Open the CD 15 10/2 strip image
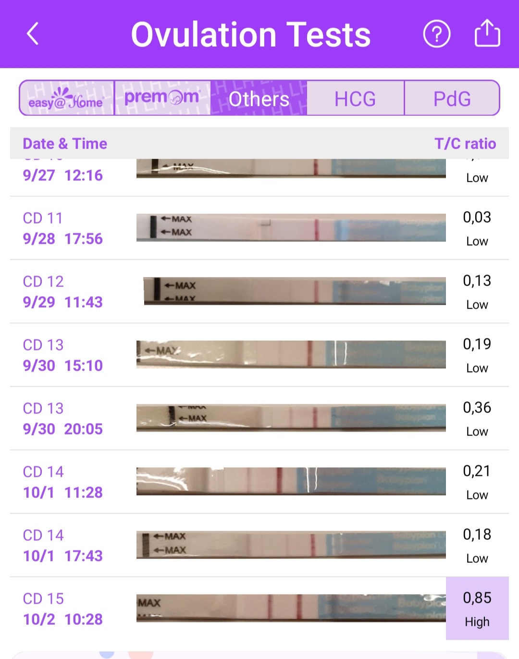The width and height of the screenshot is (519, 659). pyautogui.click(x=291, y=608)
